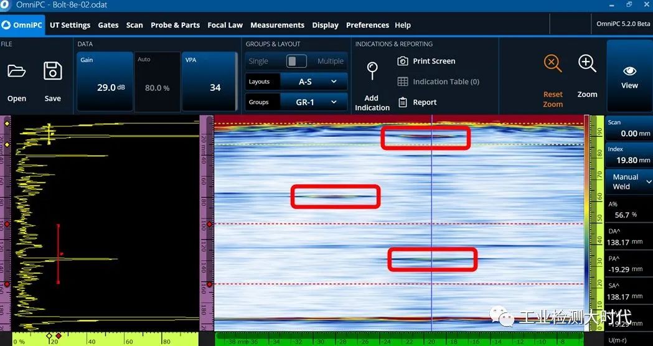This screenshot has height=346, width=653.
Task: Select the Index 19.80 mm field
Action: click(x=629, y=154)
